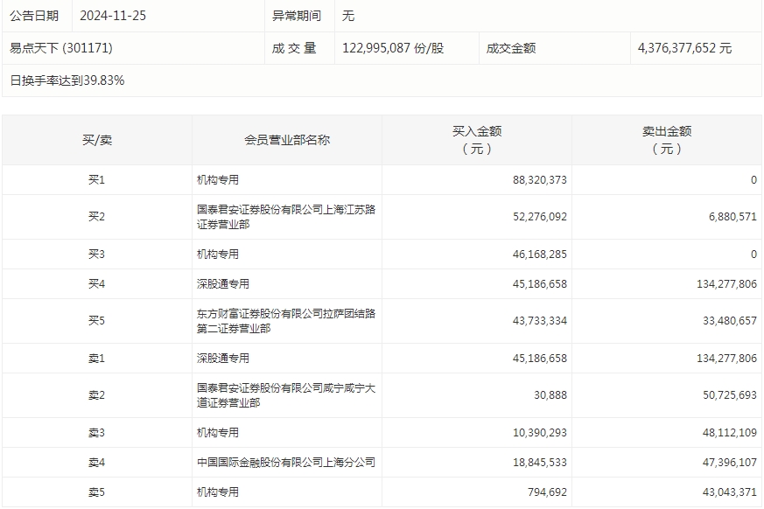Screen dimensions: 764x509
Task: Click the 无 value beside 异常期间
Action: pos(348,16)
